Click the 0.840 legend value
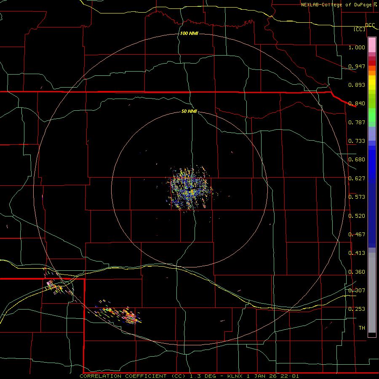The height and width of the screenshot is (379, 379). coord(357,104)
